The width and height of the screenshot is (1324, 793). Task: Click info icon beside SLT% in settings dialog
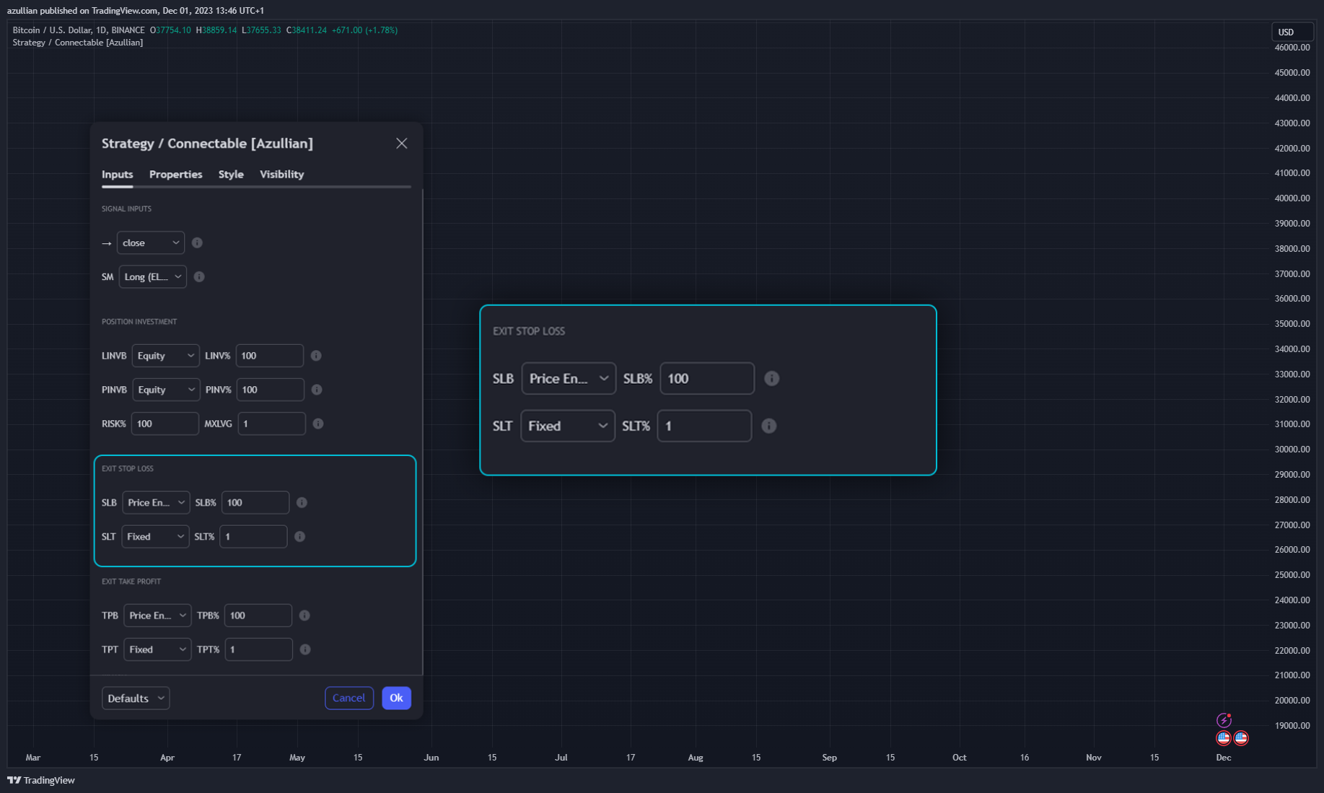click(x=299, y=537)
